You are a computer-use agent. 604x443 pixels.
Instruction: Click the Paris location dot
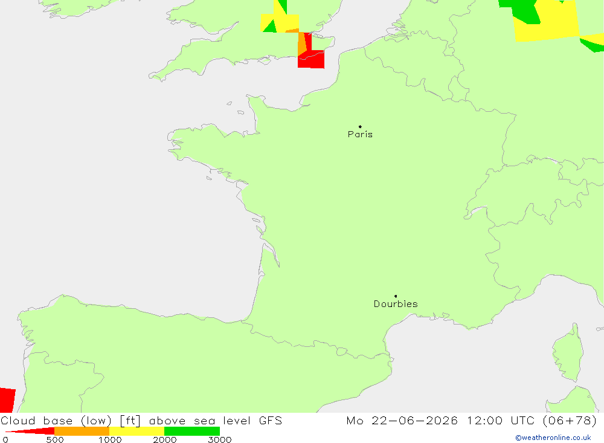(360, 126)
